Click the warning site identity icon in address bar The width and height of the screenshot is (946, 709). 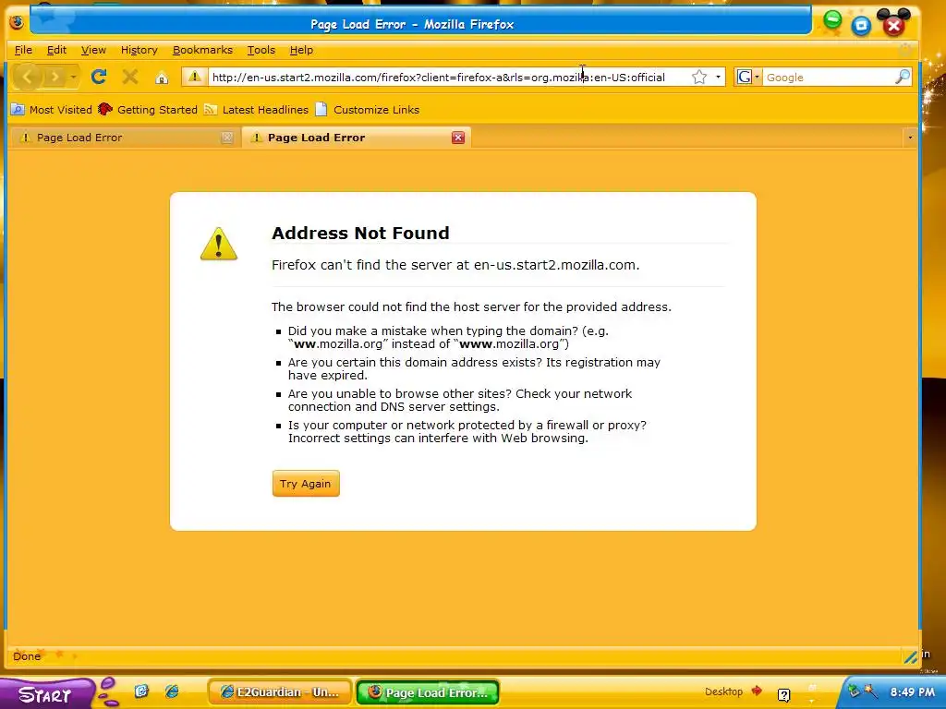click(x=194, y=77)
